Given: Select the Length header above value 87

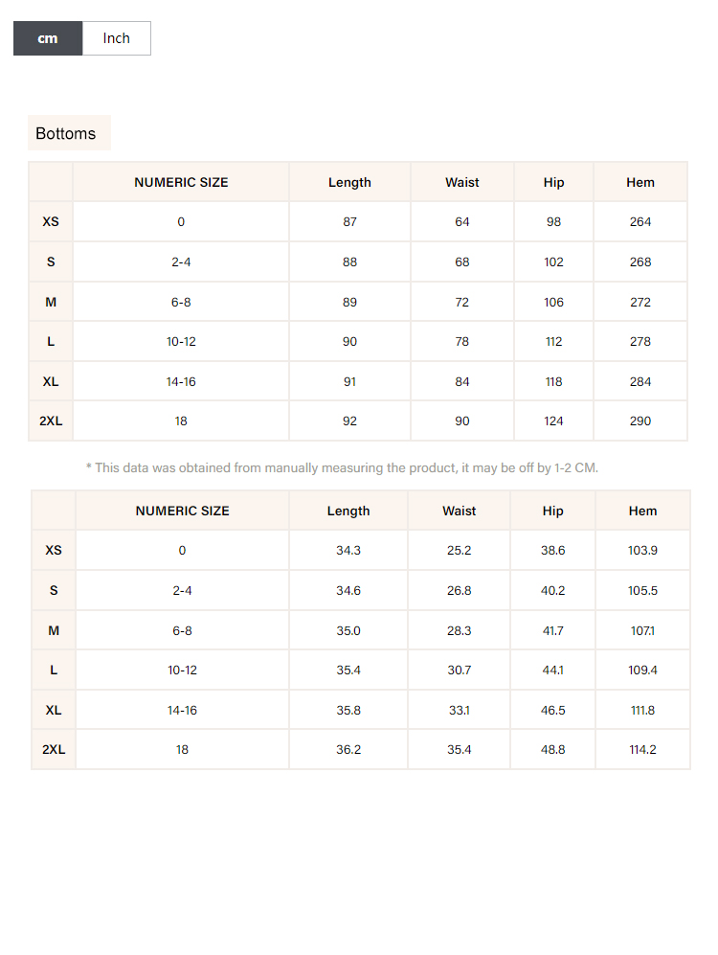Looking at the screenshot, I should (349, 182).
